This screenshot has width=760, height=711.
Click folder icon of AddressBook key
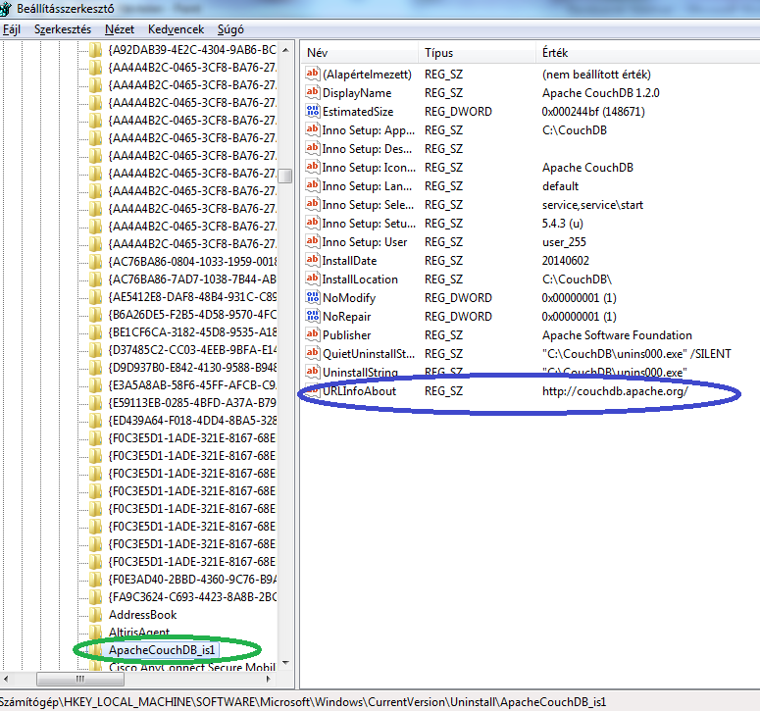(95, 615)
